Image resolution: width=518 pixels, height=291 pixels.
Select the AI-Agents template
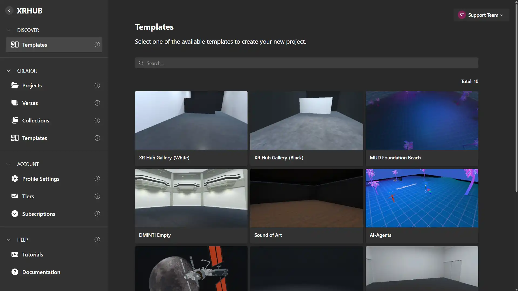(422, 206)
